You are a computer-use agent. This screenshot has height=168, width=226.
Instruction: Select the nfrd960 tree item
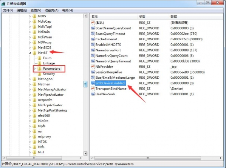click(x=44, y=116)
